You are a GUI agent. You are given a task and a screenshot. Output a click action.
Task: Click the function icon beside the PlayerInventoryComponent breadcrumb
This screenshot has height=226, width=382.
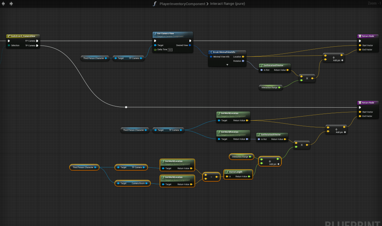[x=155, y=4]
